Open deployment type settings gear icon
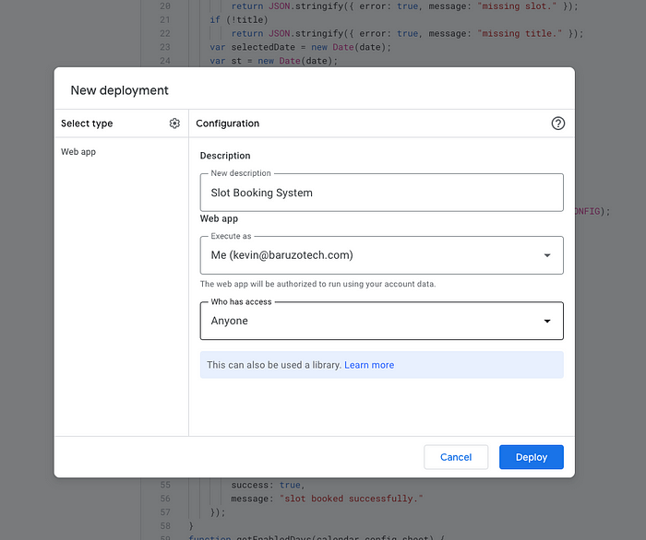 coord(174,123)
